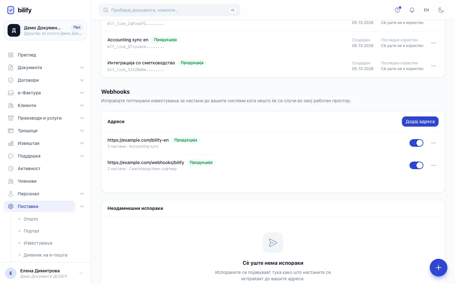Click the bilify logo icon

pos(11,10)
